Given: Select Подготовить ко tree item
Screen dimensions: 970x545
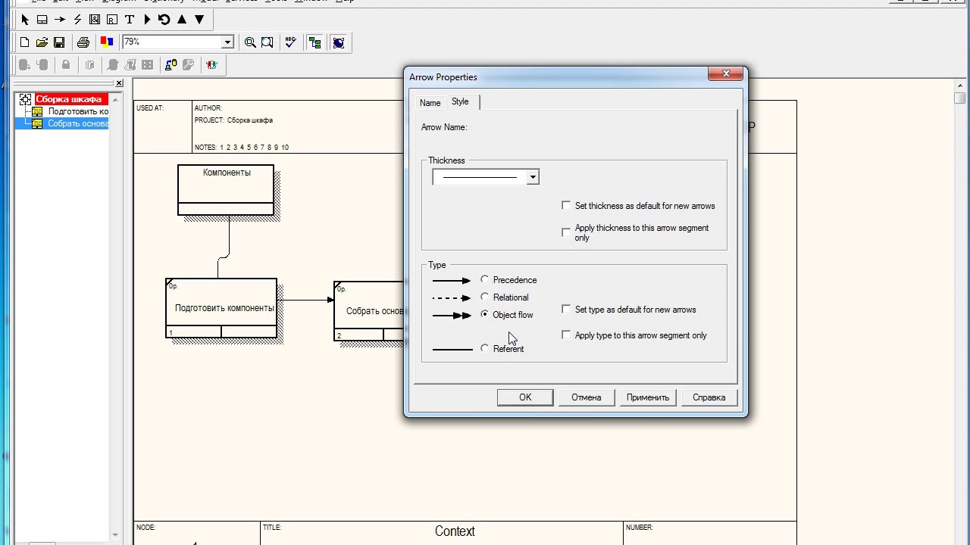Looking at the screenshot, I should coord(78,111).
